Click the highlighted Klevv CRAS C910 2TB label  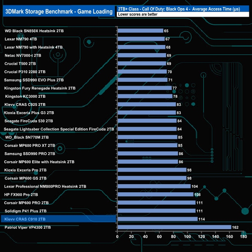click(x=25, y=219)
